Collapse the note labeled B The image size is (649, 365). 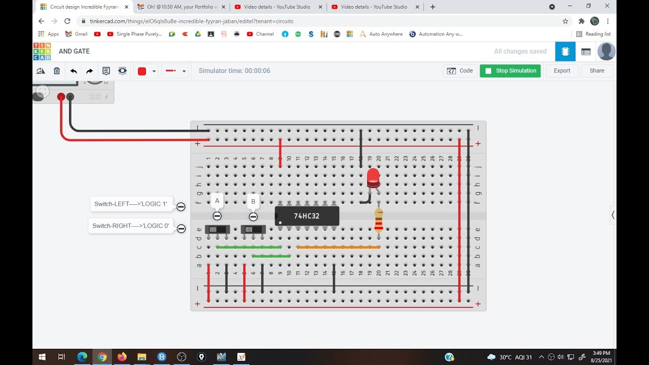pyautogui.click(x=253, y=216)
